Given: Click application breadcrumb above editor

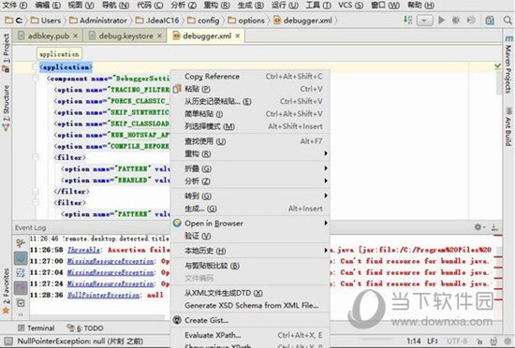Looking at the screenshot, I should point(59,54).
